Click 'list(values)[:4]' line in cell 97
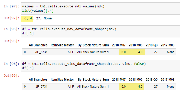This screenshot has width=180, height=93. coord(38,11)
